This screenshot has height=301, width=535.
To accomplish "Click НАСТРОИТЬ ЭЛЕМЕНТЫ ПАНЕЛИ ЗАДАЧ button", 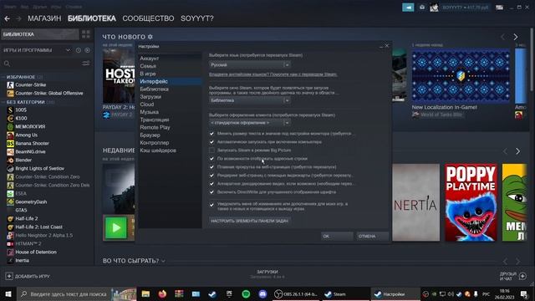I will tap(249, 221).
